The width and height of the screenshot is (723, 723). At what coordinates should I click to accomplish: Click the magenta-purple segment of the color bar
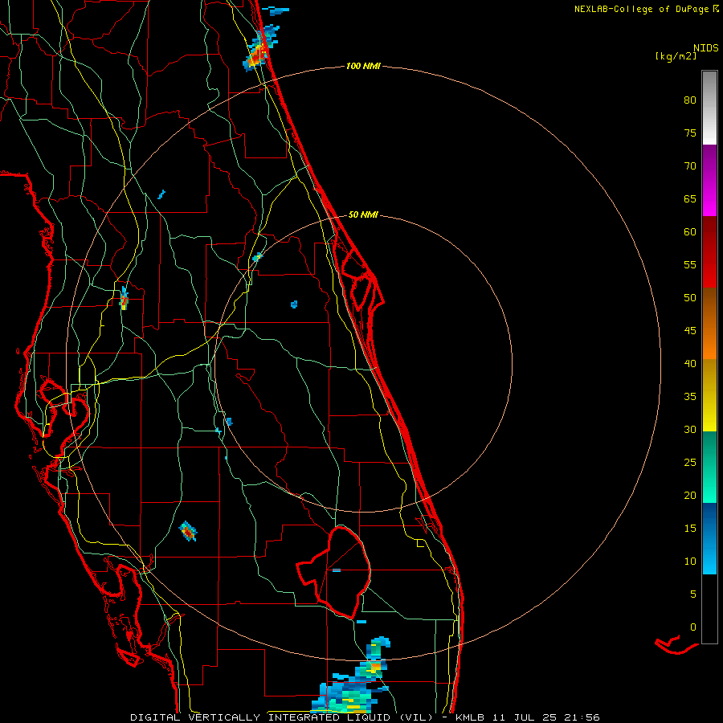point(709,180)
